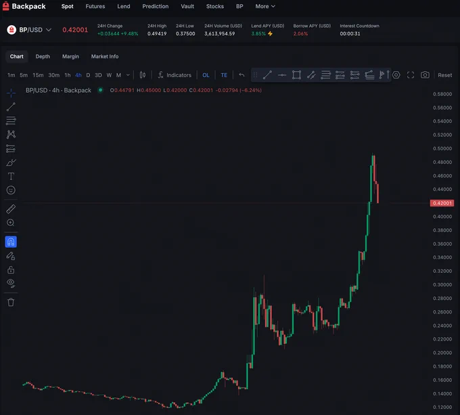Open the BP/USD market pair dropdown
460x415 pixels.
(29, 30)
